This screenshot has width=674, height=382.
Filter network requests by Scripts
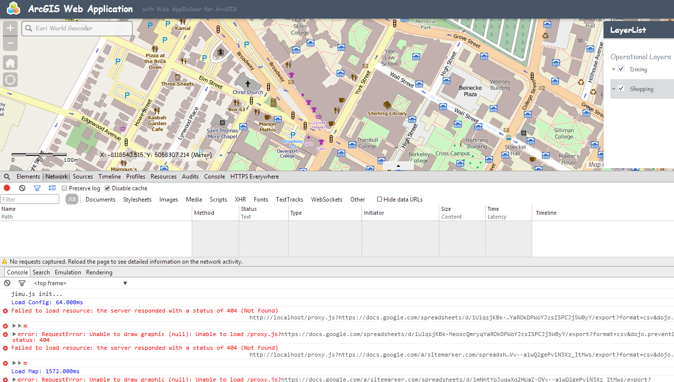point(218,199)
